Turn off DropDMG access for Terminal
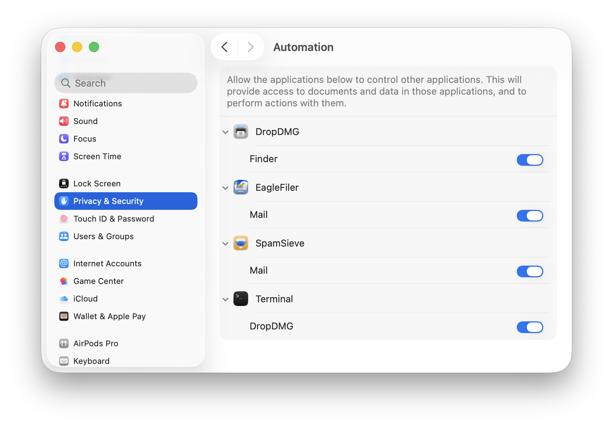 pos(530,327)
